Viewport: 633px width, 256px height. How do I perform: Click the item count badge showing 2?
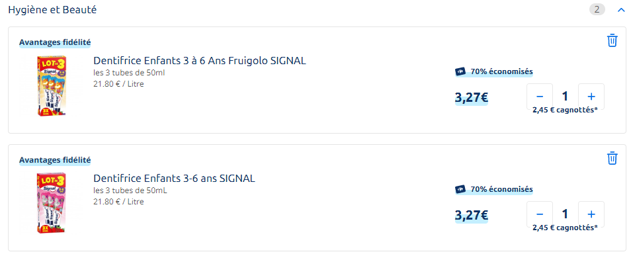(x=597, y=10)
